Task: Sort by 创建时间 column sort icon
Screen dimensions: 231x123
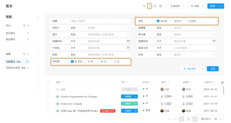Action: coord(214,82)
